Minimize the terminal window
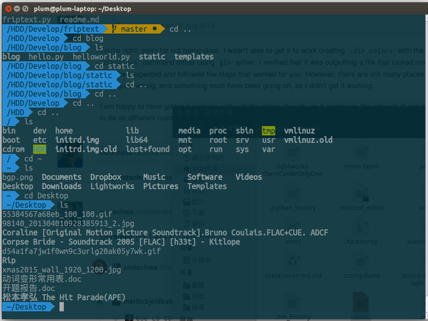The height and width of the screenshot is (321, 428). point(17,8)
